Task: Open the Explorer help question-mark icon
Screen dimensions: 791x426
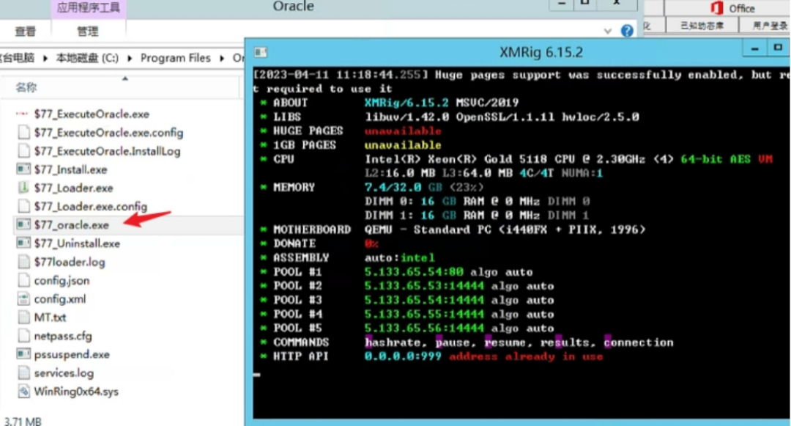Action: point(626,31)
